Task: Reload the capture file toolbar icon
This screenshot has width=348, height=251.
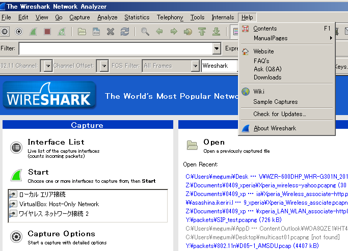Action: coord(125,32)
